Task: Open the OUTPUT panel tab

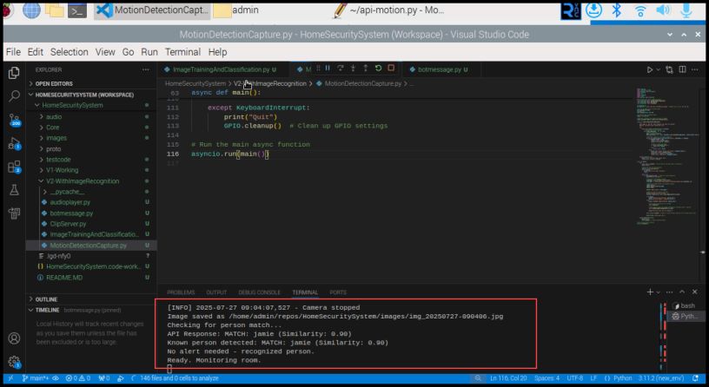Action: [x=216, y=292]
